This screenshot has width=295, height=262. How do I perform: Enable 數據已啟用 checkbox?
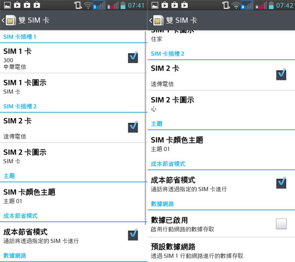pyautogui.click(x=281, y=224)
